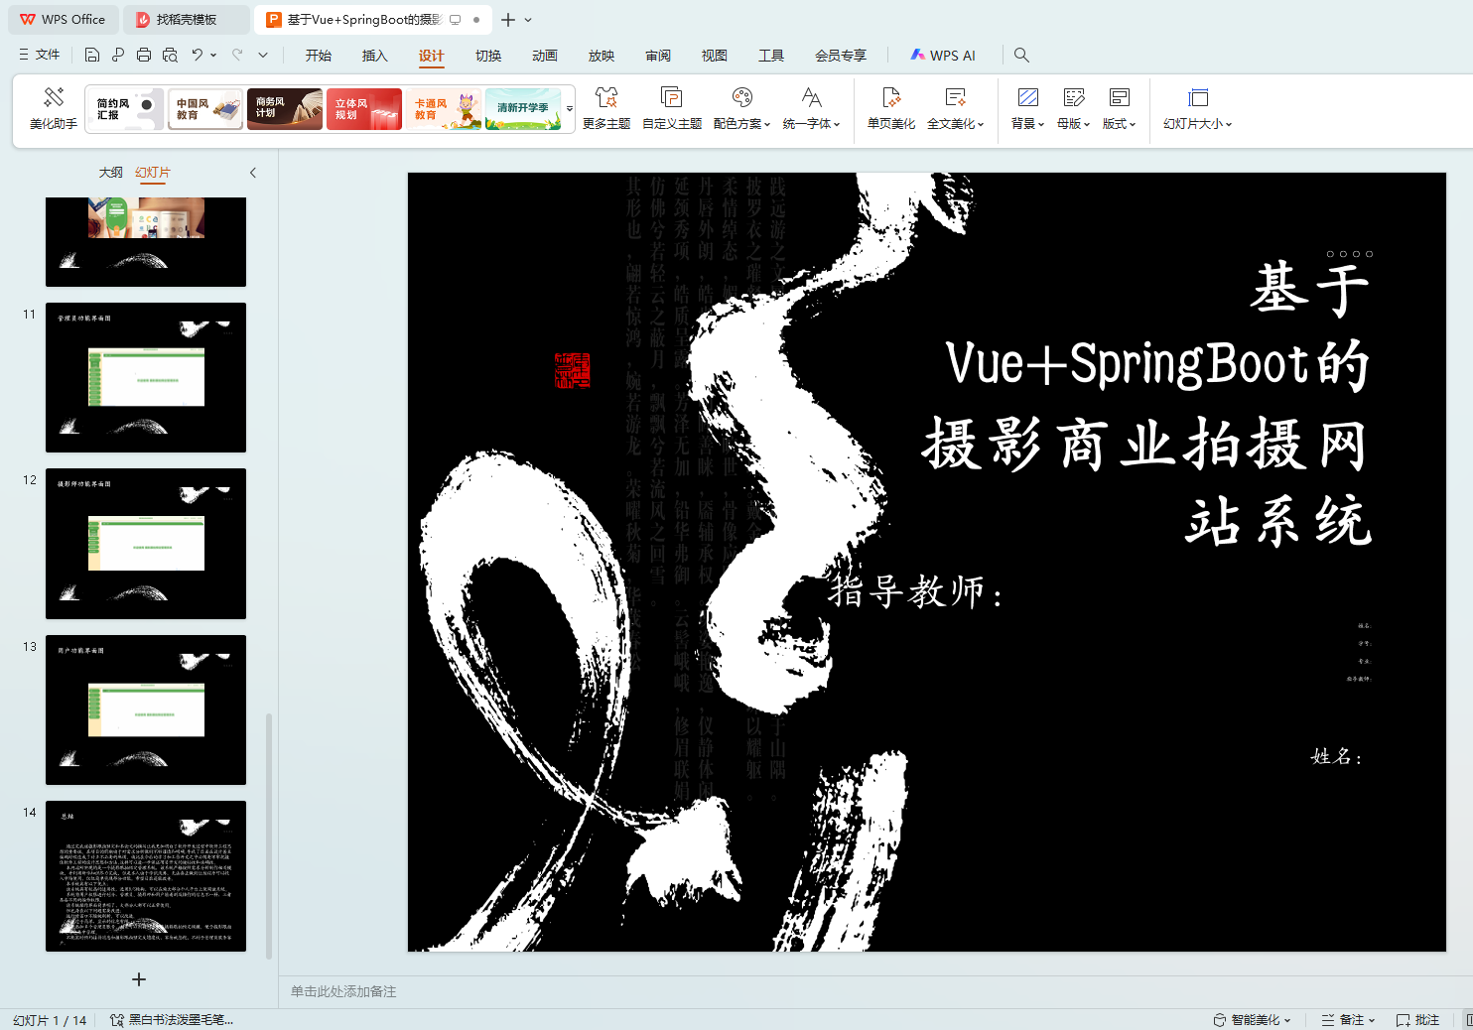Select the 设计 design ribbon tab

432,56
